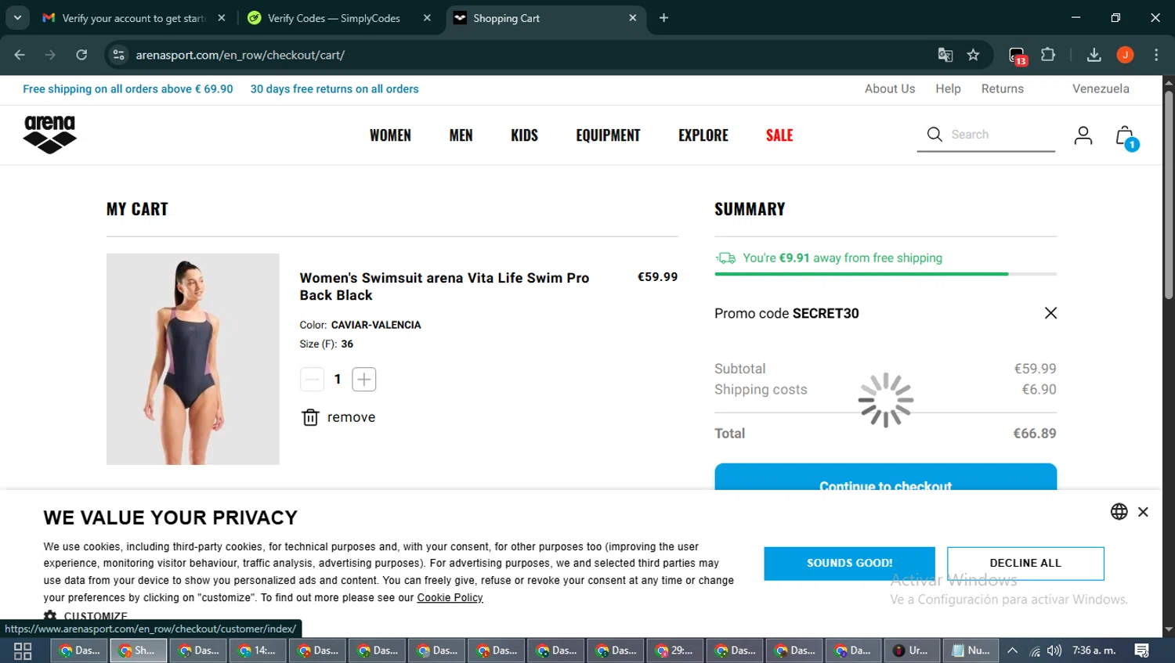Screen dimensions: 1175x663
Task: Open the KIDS menu
Action: [x=524, y=135]
